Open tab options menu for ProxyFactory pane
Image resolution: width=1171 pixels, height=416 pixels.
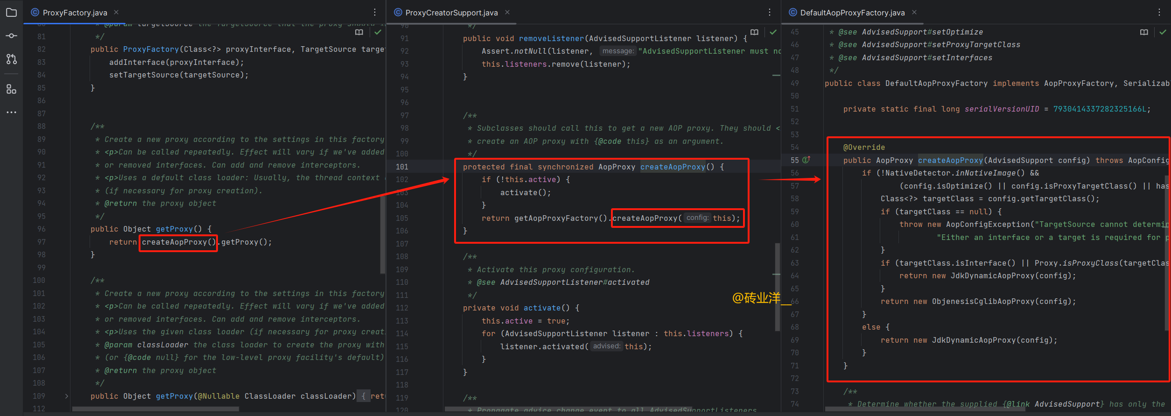coord(375,13)
